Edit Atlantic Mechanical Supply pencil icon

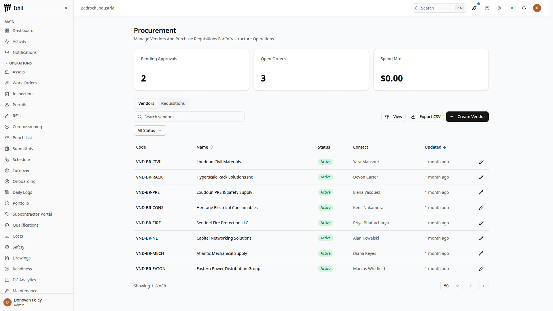point(481,253)
